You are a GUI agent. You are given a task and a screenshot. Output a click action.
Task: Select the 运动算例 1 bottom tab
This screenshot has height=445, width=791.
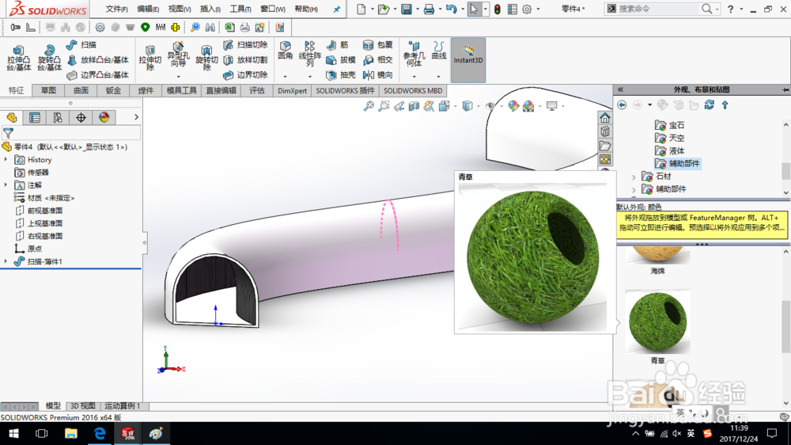[x=122, y=405]
